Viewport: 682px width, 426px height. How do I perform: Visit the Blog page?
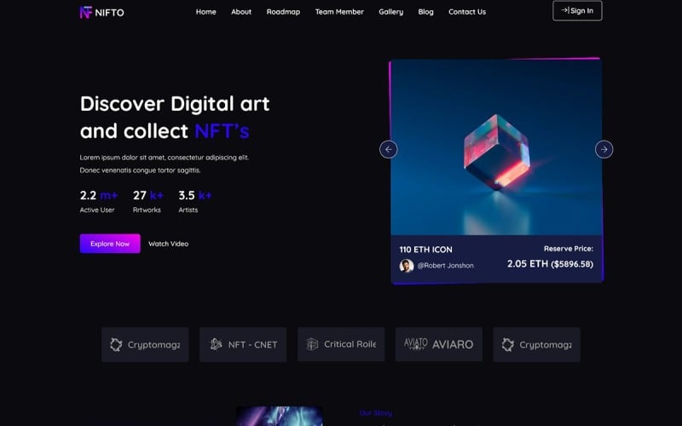coord(425,12)
